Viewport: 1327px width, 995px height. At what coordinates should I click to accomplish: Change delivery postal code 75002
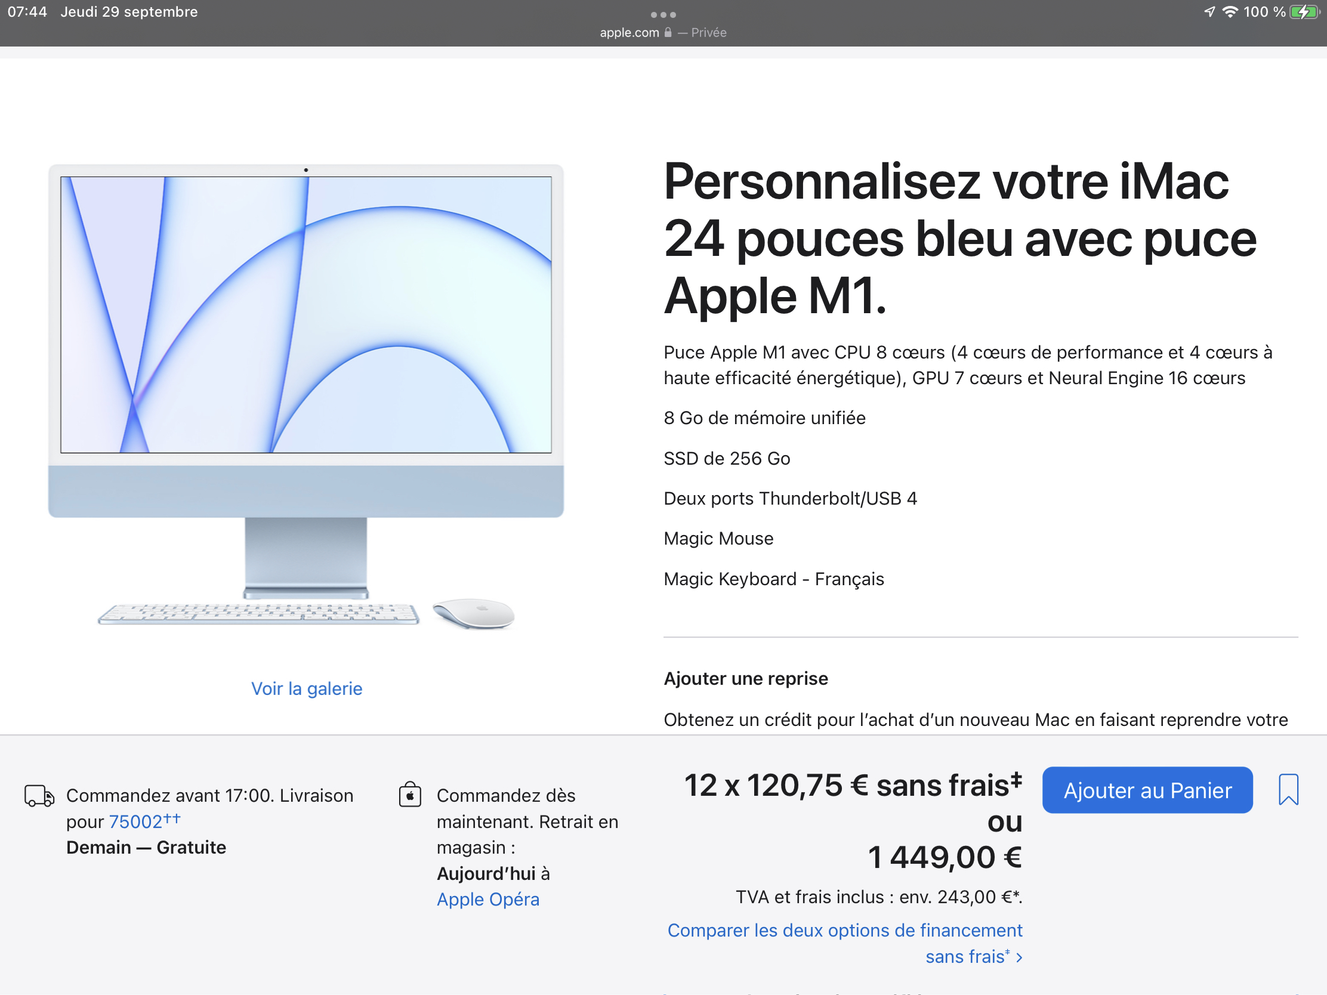point(135,821)
